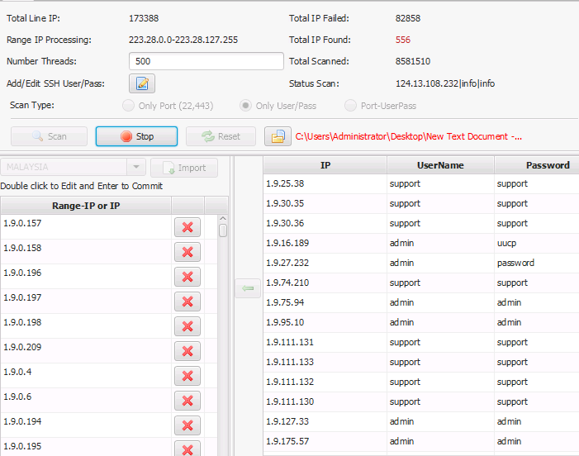Remove the 1.9.0.196 row using red X
Image resolution: width=579 pixels, height=456 pixels.
187,278
